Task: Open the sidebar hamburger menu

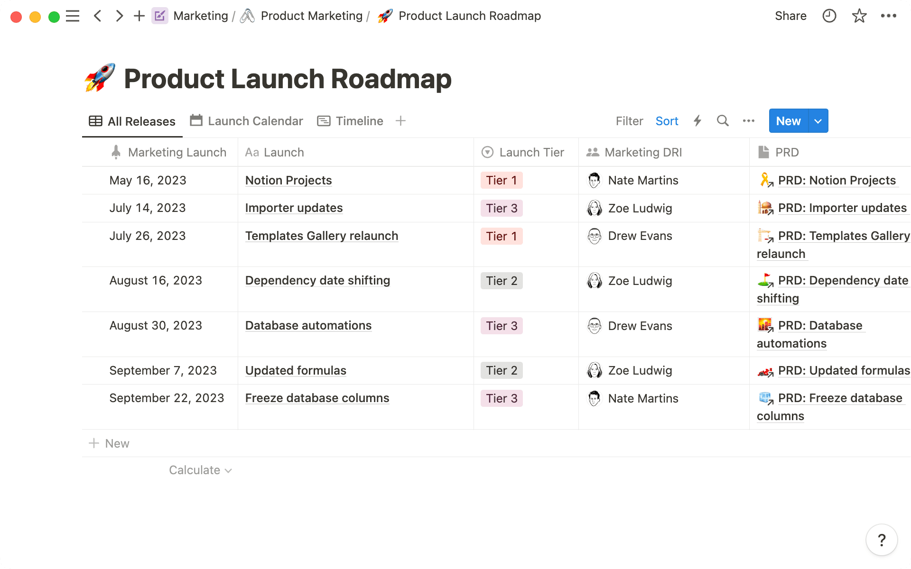Action: [x=73, y=16]
